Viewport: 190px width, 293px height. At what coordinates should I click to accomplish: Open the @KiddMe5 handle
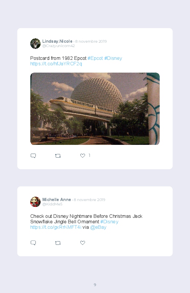tap(52, 204)
